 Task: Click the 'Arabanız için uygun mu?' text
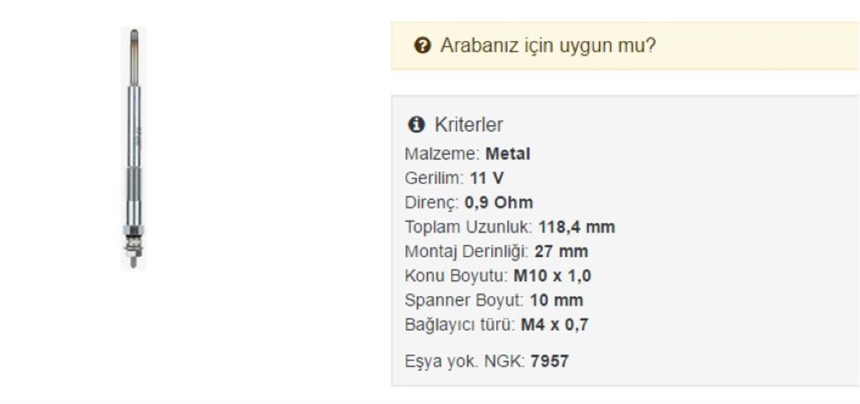click(548, 46)
